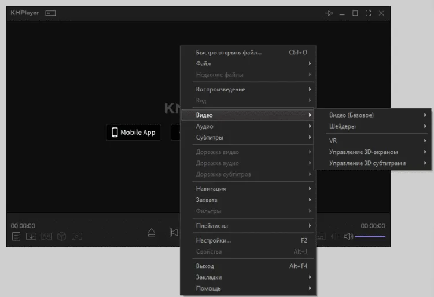Open 'Видео (Базовое)' in the submenu
The image size is (434, 297).
[x=373, y=115]
